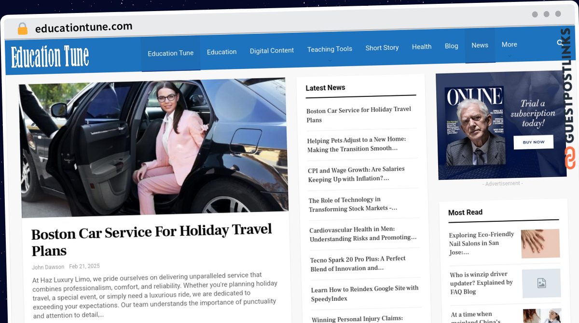
Task: Click the Most Read heading
Action: (x=465, y=212)
